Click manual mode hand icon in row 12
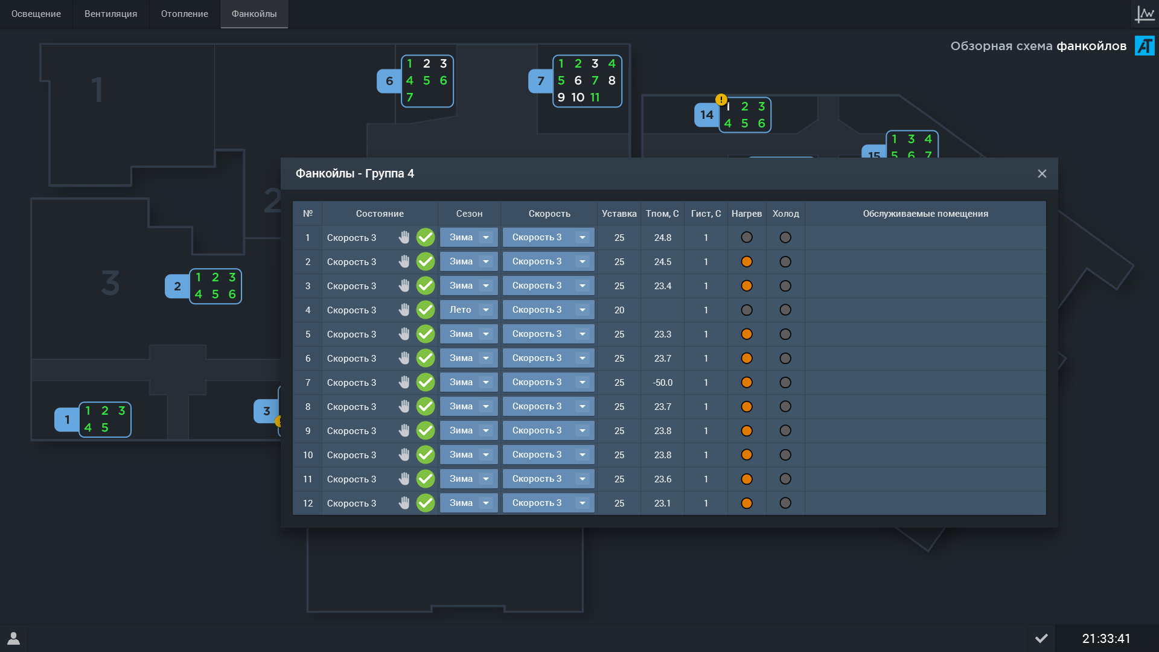This screenshot has width=1159, height=652. point(404,503)
